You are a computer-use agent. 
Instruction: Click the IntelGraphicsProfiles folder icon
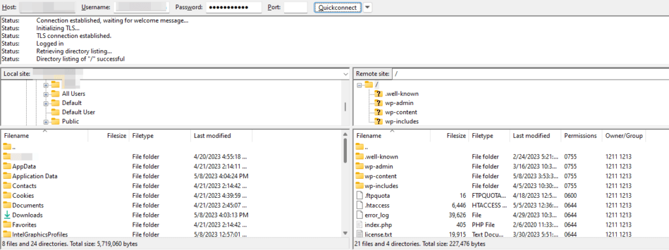(x=7, y=234)
